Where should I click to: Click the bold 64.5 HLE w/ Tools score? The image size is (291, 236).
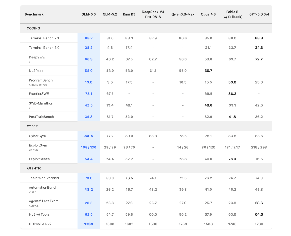tap(259, 214)
